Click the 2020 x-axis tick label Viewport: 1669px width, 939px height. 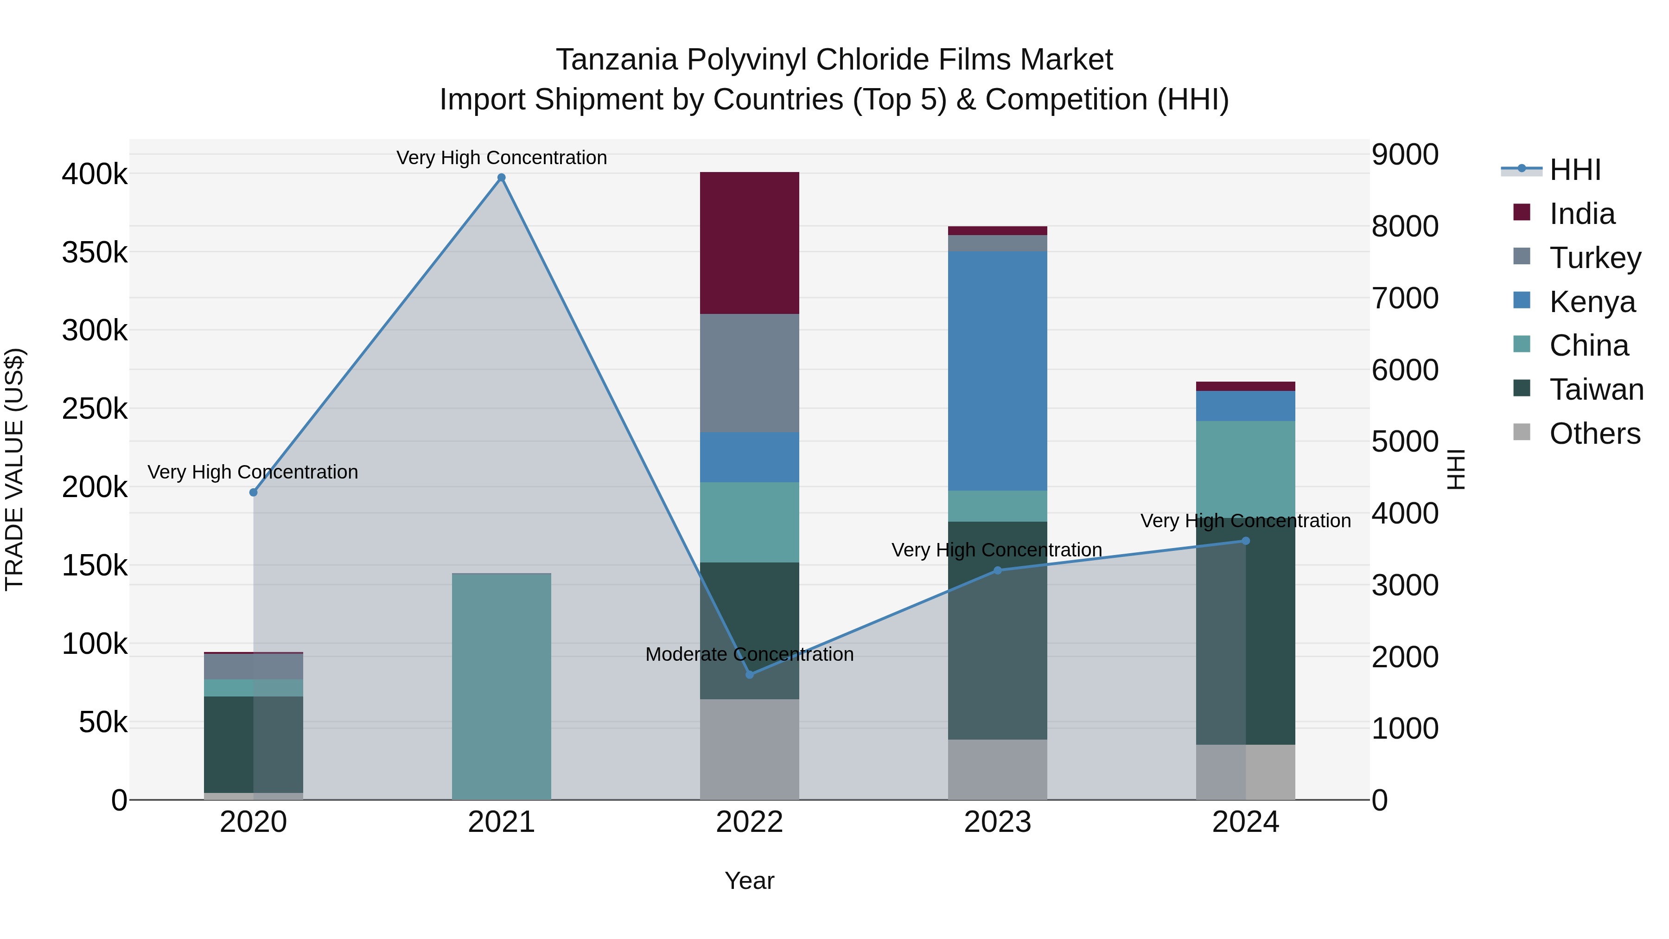coord(253,822)
